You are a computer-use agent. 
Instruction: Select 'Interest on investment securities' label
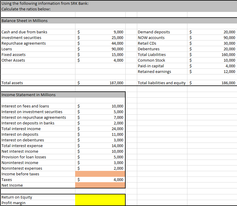pos(38,112)
